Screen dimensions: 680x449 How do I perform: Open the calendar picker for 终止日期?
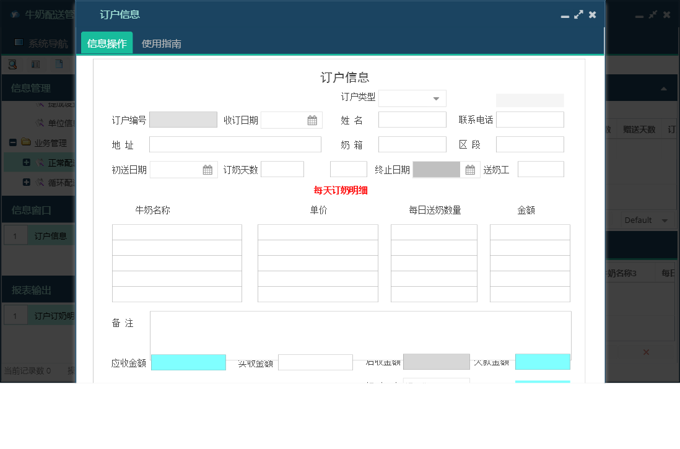tap(469, 168)
